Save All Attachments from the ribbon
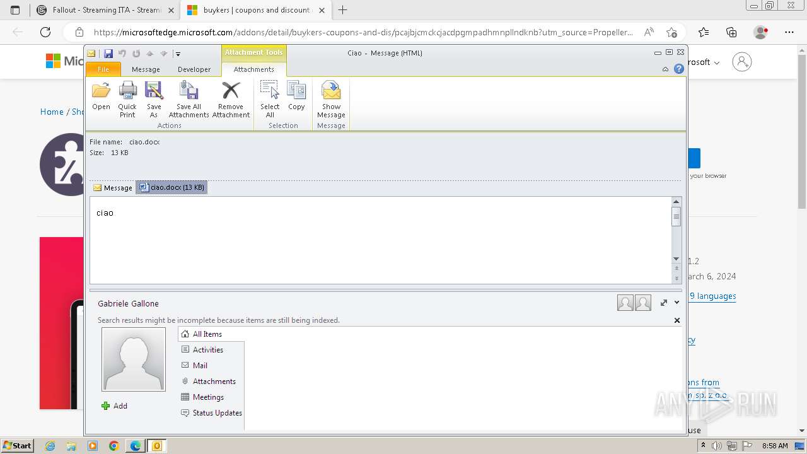Screen dimensions: 807x454 click(189, 100)
